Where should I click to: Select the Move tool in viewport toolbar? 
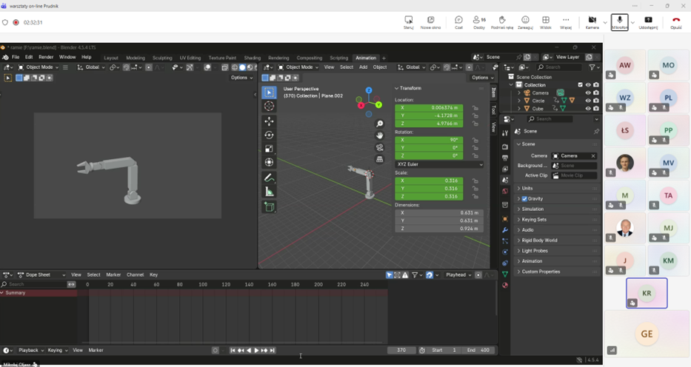(x=269, y=121)
